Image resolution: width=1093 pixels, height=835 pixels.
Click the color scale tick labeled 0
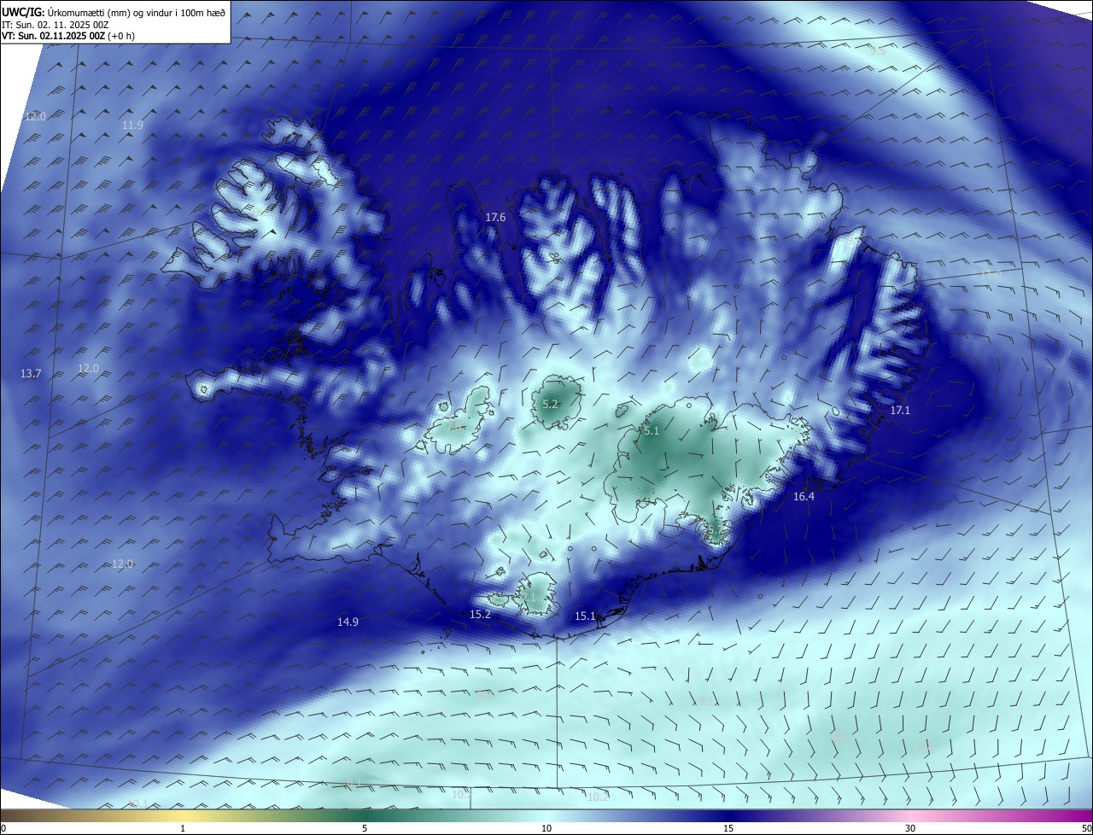(3, 828)
